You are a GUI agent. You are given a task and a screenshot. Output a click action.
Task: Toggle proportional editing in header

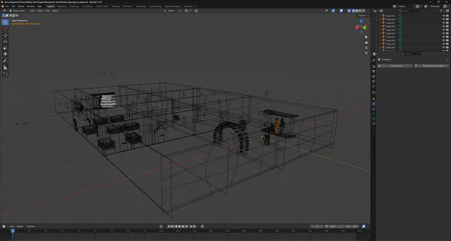tap(197, 11)
